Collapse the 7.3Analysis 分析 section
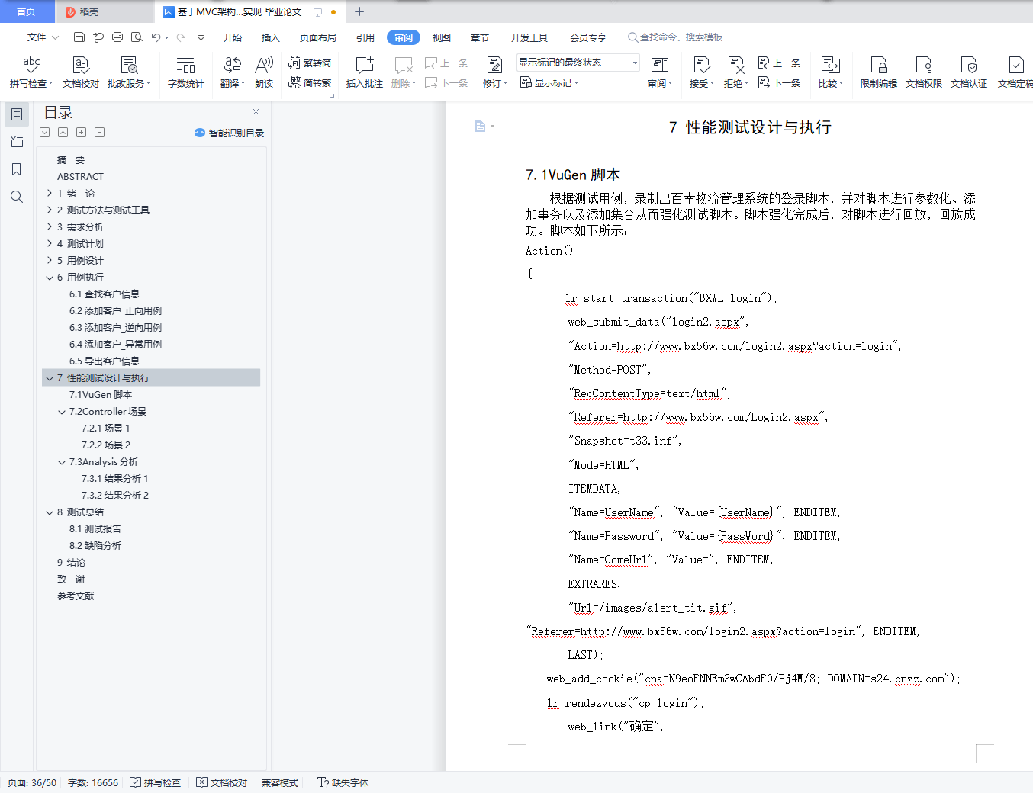The height and width of the screenshot is (793, 1033). point(62,462)
